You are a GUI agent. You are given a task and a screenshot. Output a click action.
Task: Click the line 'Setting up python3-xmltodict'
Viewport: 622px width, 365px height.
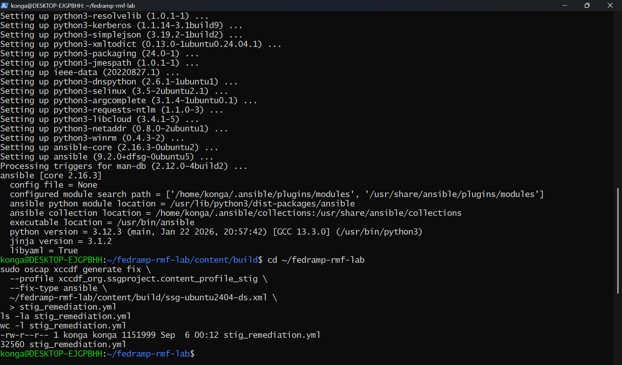tap(141, 44)
